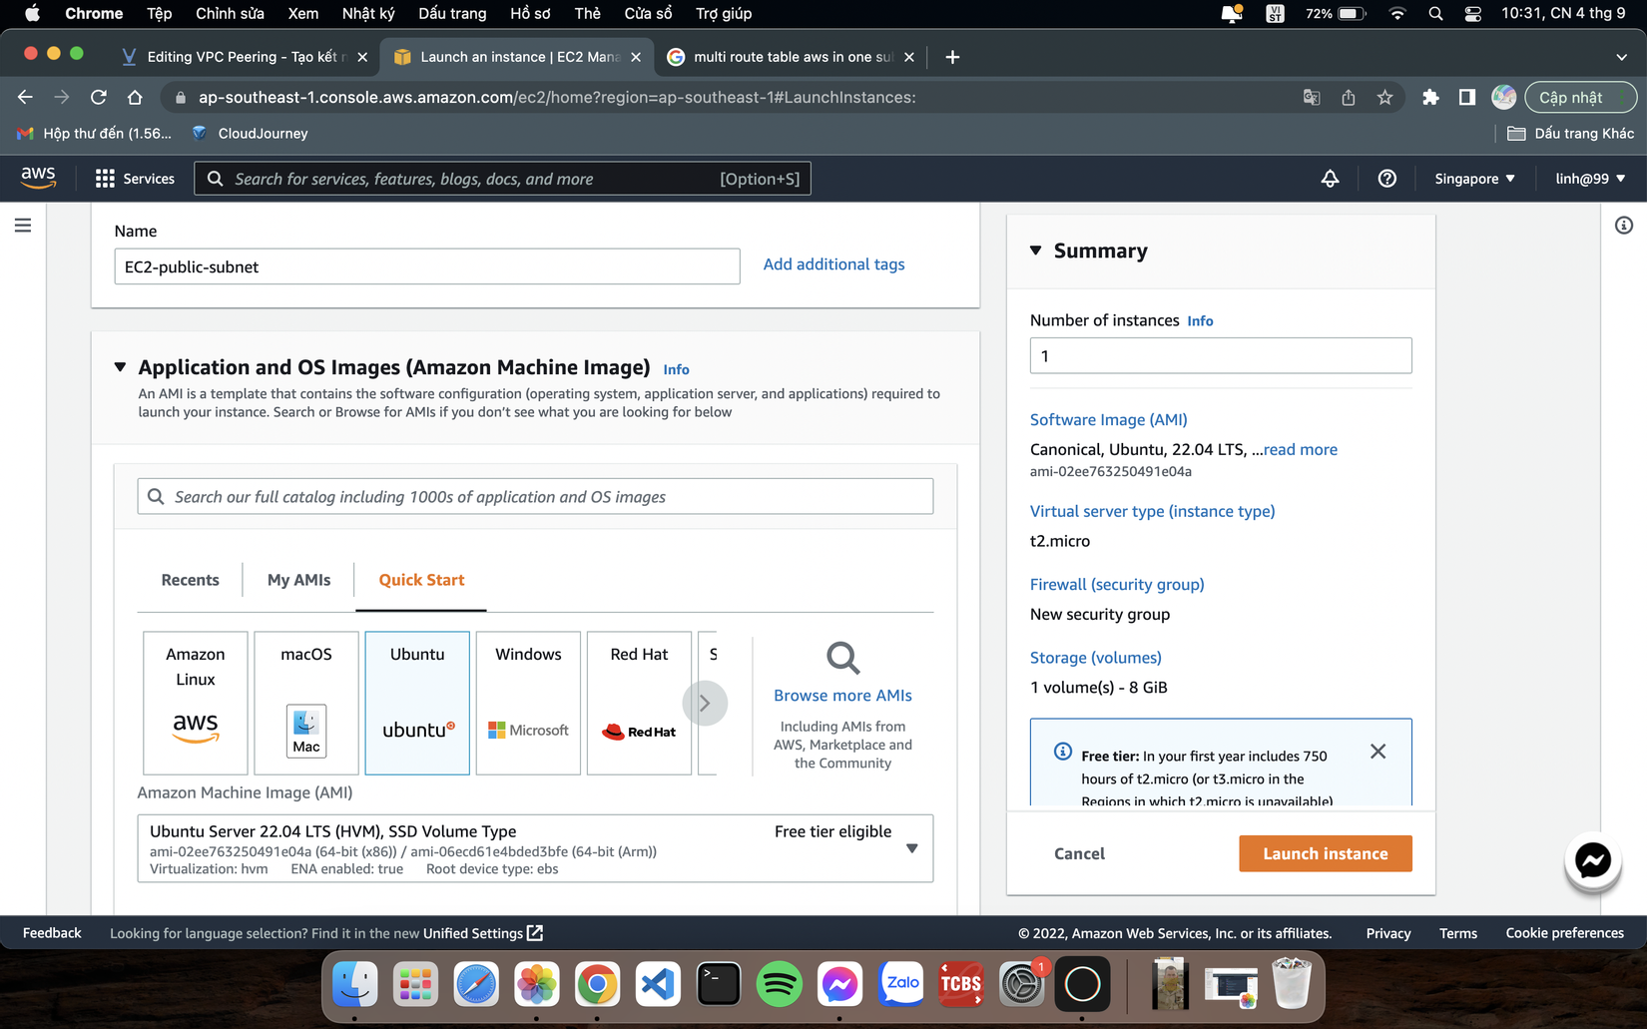Open Spotlight search in menu bar

click(1435, 14)
